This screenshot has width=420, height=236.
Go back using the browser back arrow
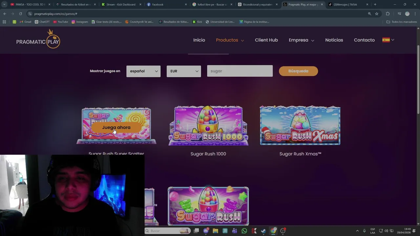click(5, 14)
